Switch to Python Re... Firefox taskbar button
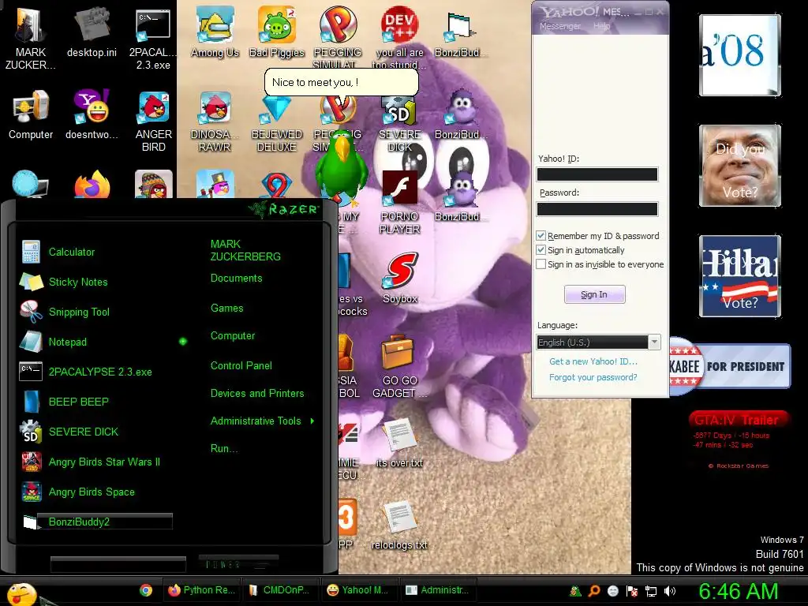 [x=202, y=590]
